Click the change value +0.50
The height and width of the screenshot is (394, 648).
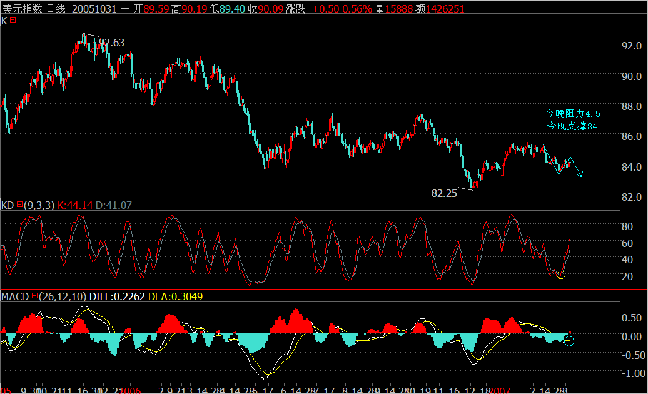[325, 9]
